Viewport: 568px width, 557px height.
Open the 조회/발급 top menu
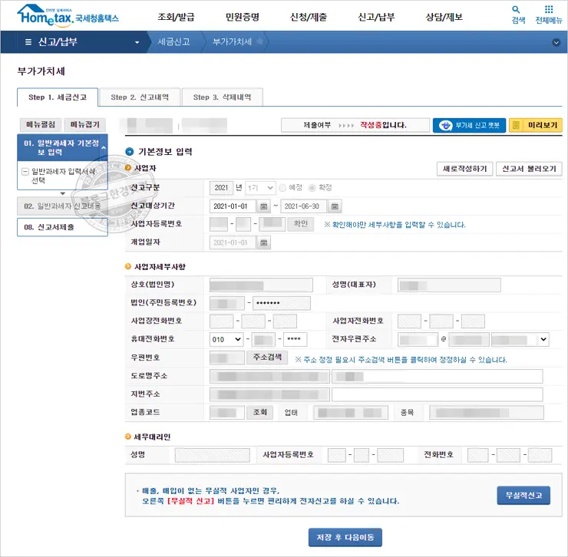[x=176, y=17]
